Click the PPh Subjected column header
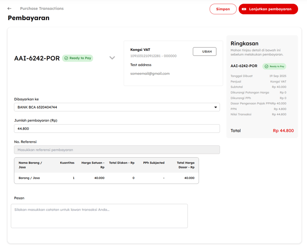307x251 pixels. click(x=153, y=163)
